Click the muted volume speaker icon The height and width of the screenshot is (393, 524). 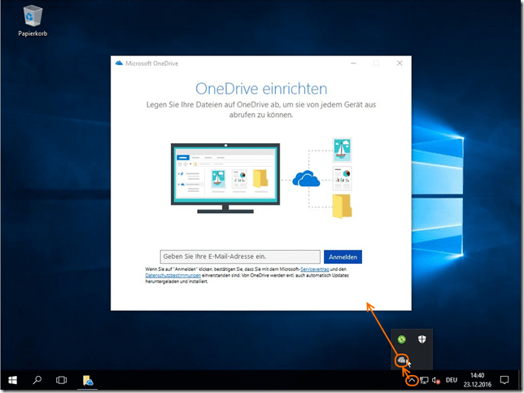(x=437, y=380)
